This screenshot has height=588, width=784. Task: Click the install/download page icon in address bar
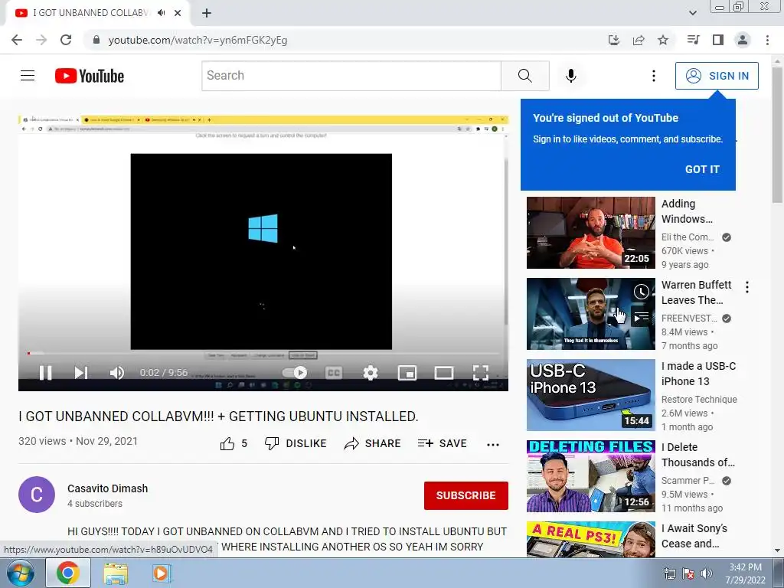pyautogui.click(x=613, y=40)
